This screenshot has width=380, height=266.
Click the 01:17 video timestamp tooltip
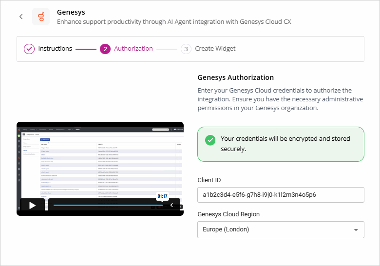coord(162,196)
